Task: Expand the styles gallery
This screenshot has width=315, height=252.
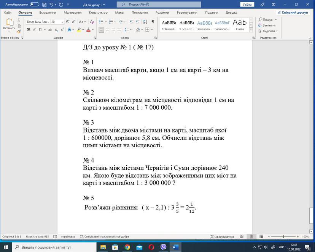Action: click(x=251, y=30)
